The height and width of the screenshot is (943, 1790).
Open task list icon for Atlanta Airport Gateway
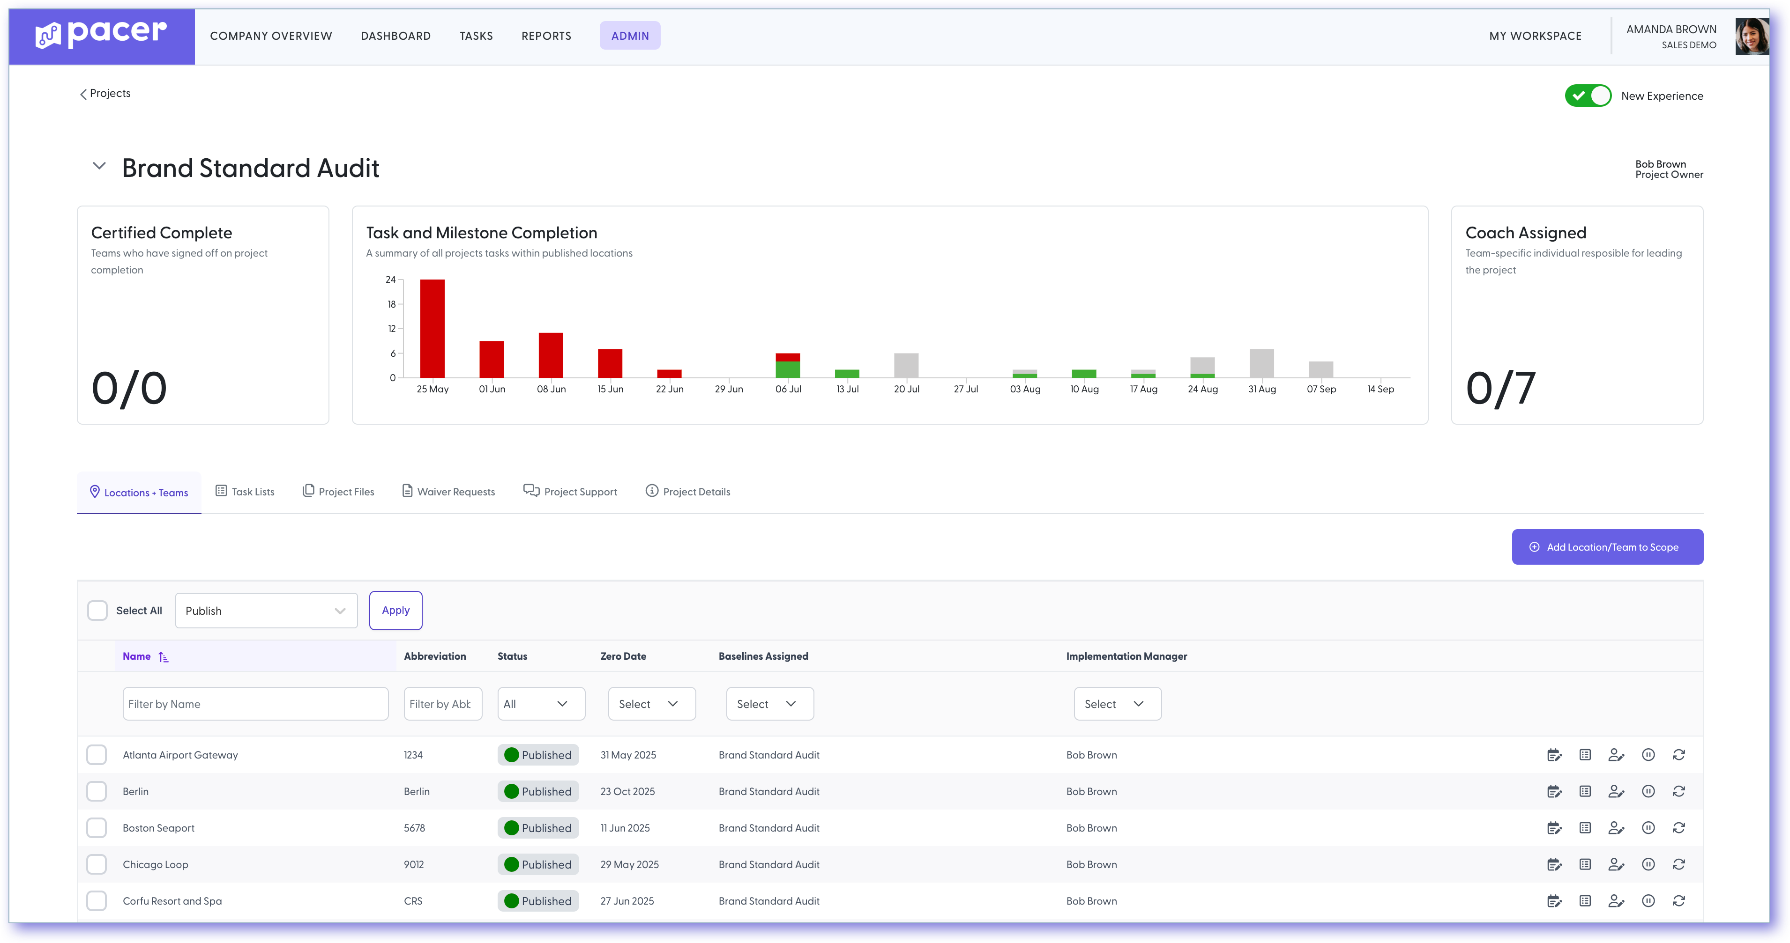(1585, 755)
